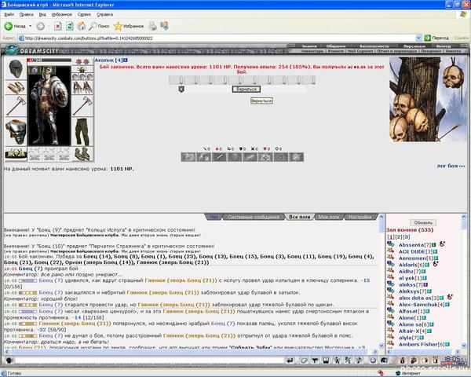Select the trousers equipment slot
The height and width of the screenshot is (377, 471).
82,132
